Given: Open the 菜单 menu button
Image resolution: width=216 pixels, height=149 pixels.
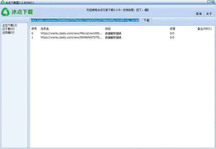Looking at the screenshot, I should (x=199, y=14).
